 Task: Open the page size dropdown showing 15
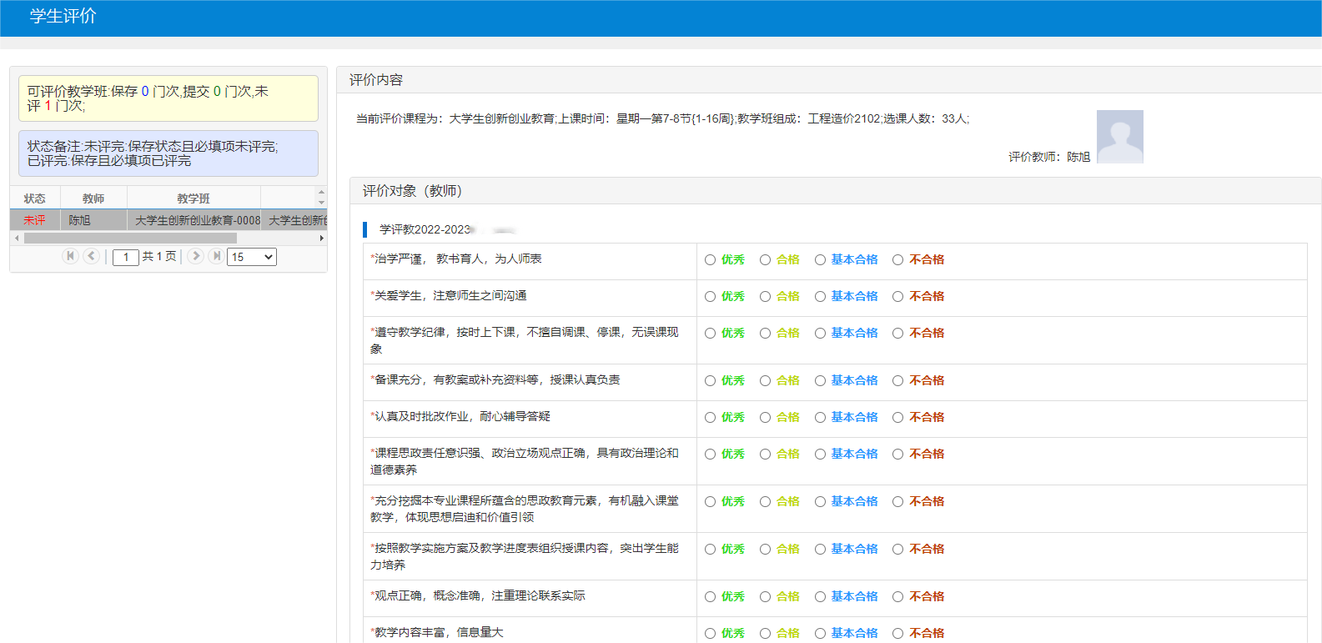click(251, 257)
